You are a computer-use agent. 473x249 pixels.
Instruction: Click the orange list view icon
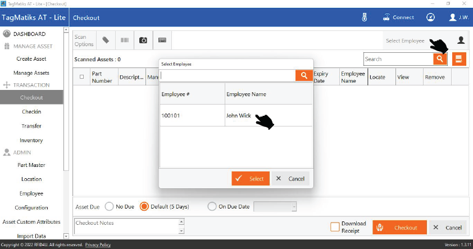459,59
